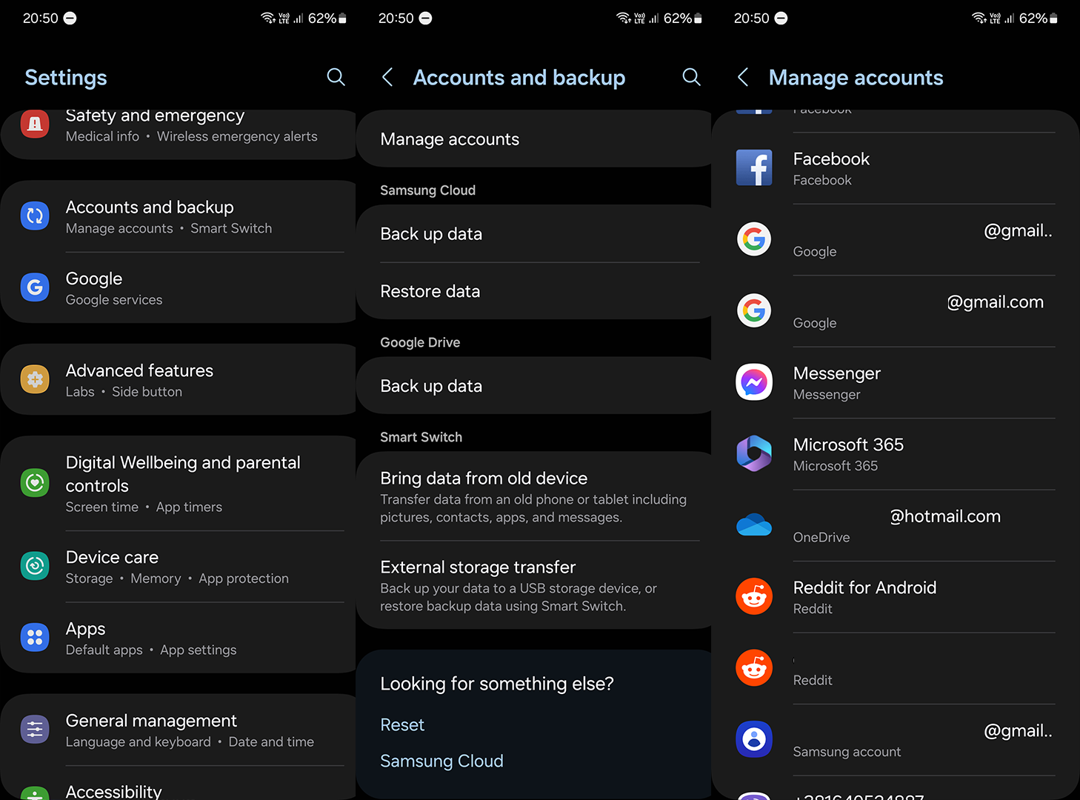
Task: Tap the search icon in Settings screen
Action: click(x=336, y=77)
